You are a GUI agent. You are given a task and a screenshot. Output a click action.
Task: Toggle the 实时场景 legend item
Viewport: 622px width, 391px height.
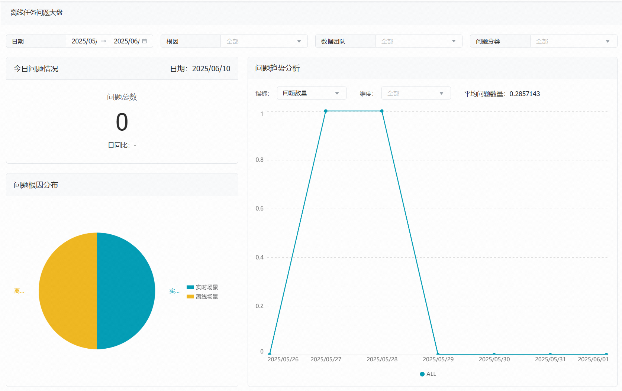pos(203,287)
